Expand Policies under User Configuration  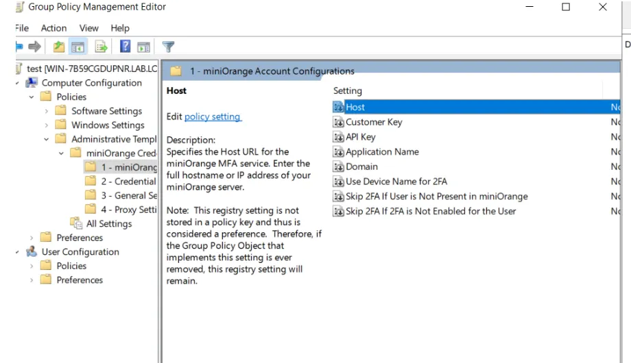(x=32, y=266)
